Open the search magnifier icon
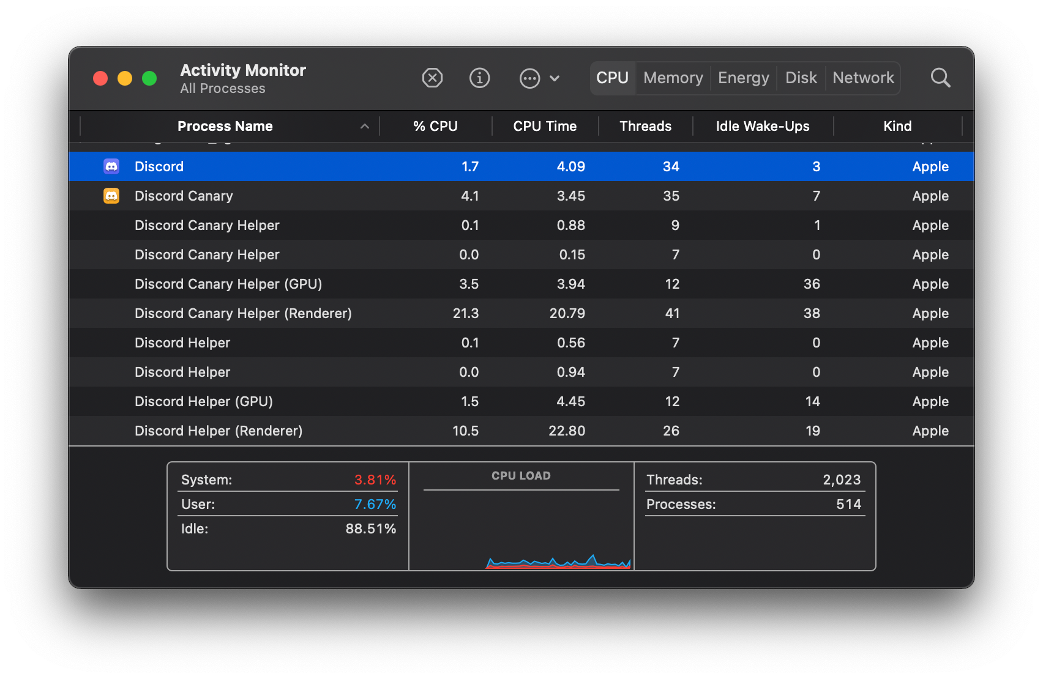This screenshot has width=1043, height=679. [x=940, y=78]
